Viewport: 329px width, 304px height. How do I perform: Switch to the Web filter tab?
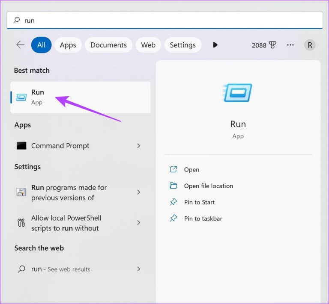[148, 45]
